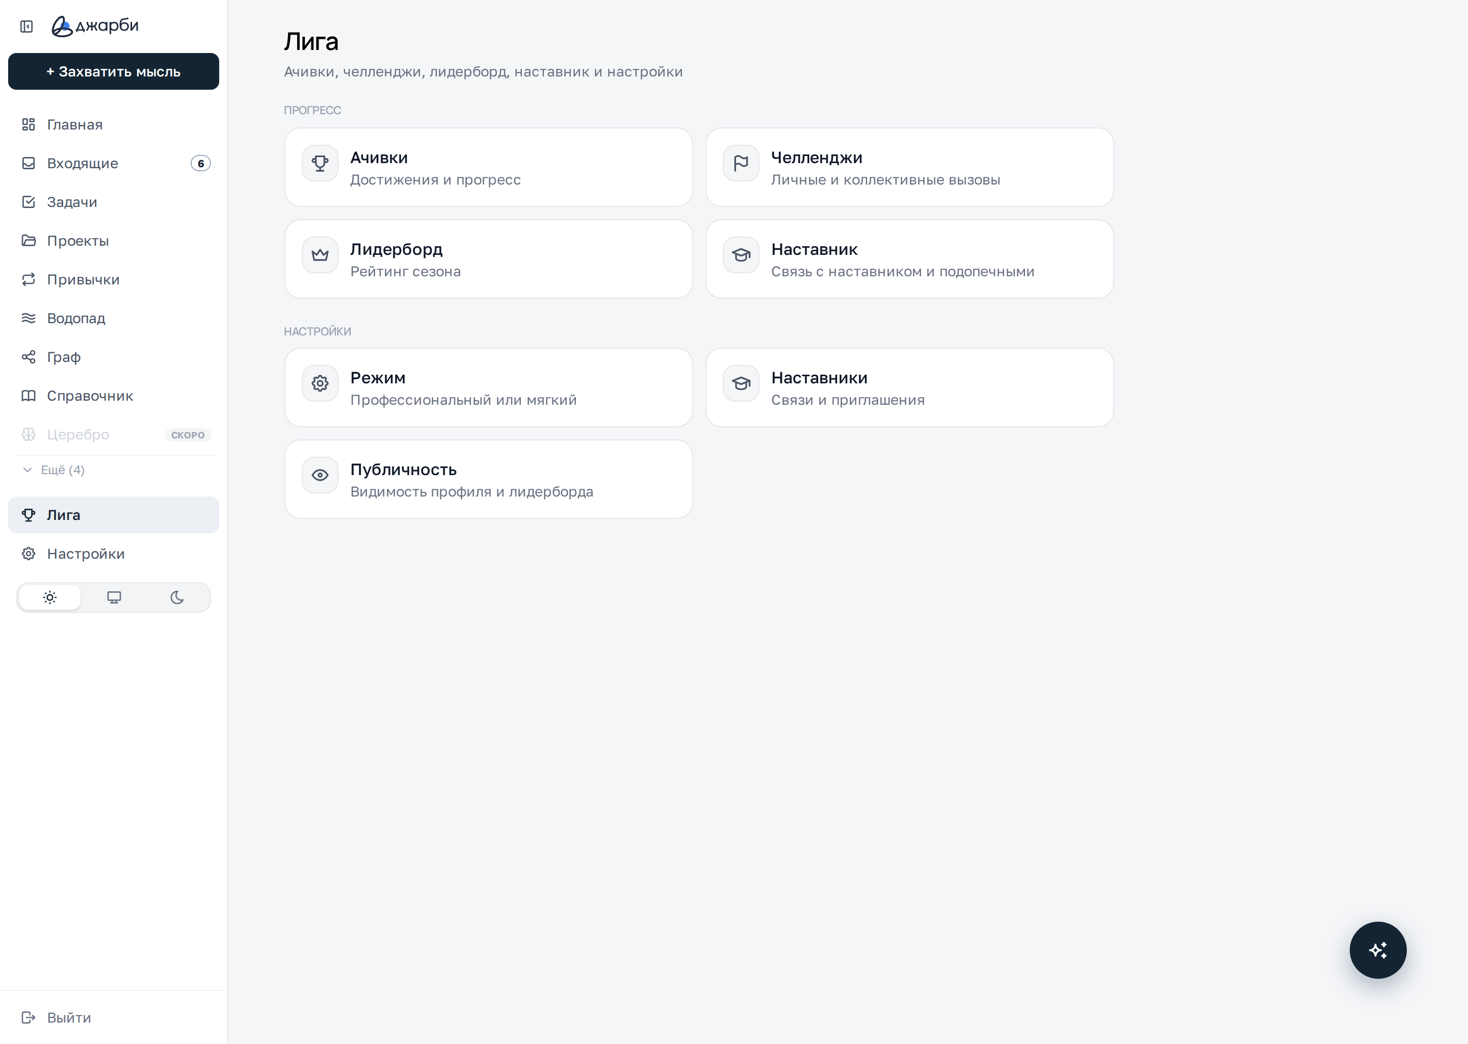Viewport: 1468px width, 1044px height.
Task: Click the eye icon on Публичность card
Action: [x=320, y=475]
